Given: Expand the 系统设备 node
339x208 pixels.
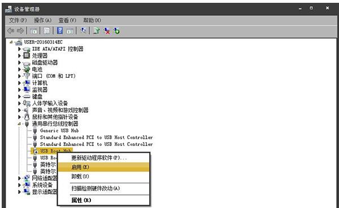Looking at the screenshot, I should 19,185.
